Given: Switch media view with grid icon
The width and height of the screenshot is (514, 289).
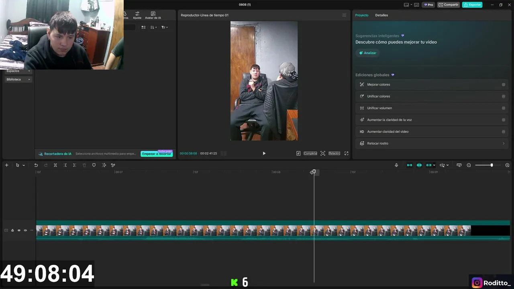Looking at the screenshot, I should tap(143, 27).
